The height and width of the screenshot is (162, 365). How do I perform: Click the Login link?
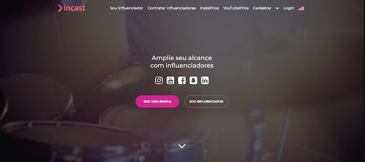point(289,8)
